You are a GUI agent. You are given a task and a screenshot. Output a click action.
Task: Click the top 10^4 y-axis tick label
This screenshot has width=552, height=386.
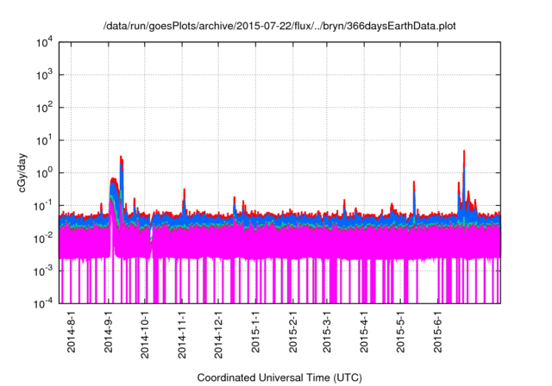pos(46,42)
